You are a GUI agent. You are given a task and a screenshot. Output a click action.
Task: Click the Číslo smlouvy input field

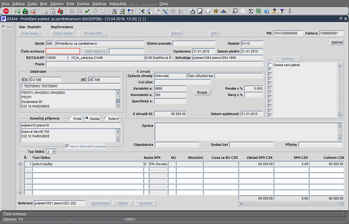63,51
